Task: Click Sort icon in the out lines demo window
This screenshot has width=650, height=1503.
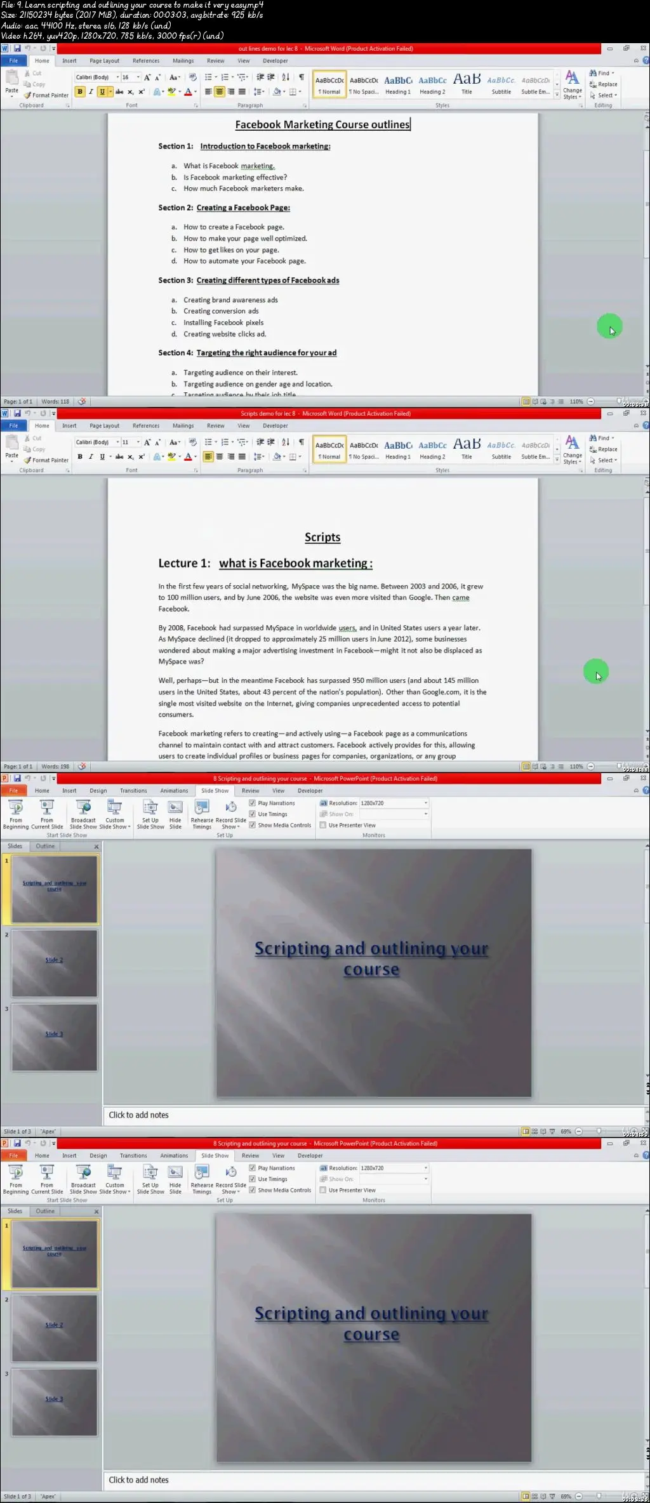Action: [x=286, y=77]
